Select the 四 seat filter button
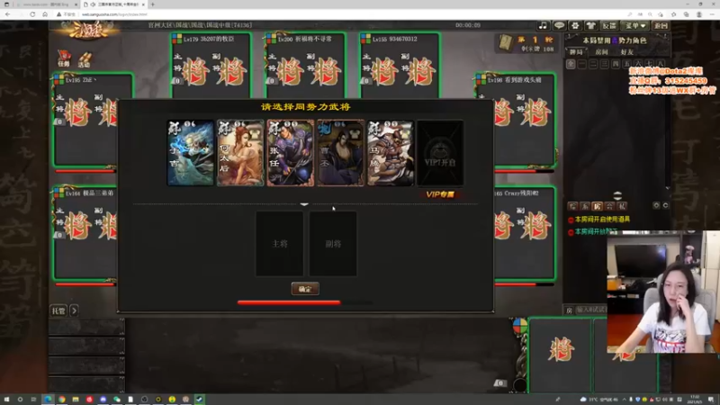 616,64
